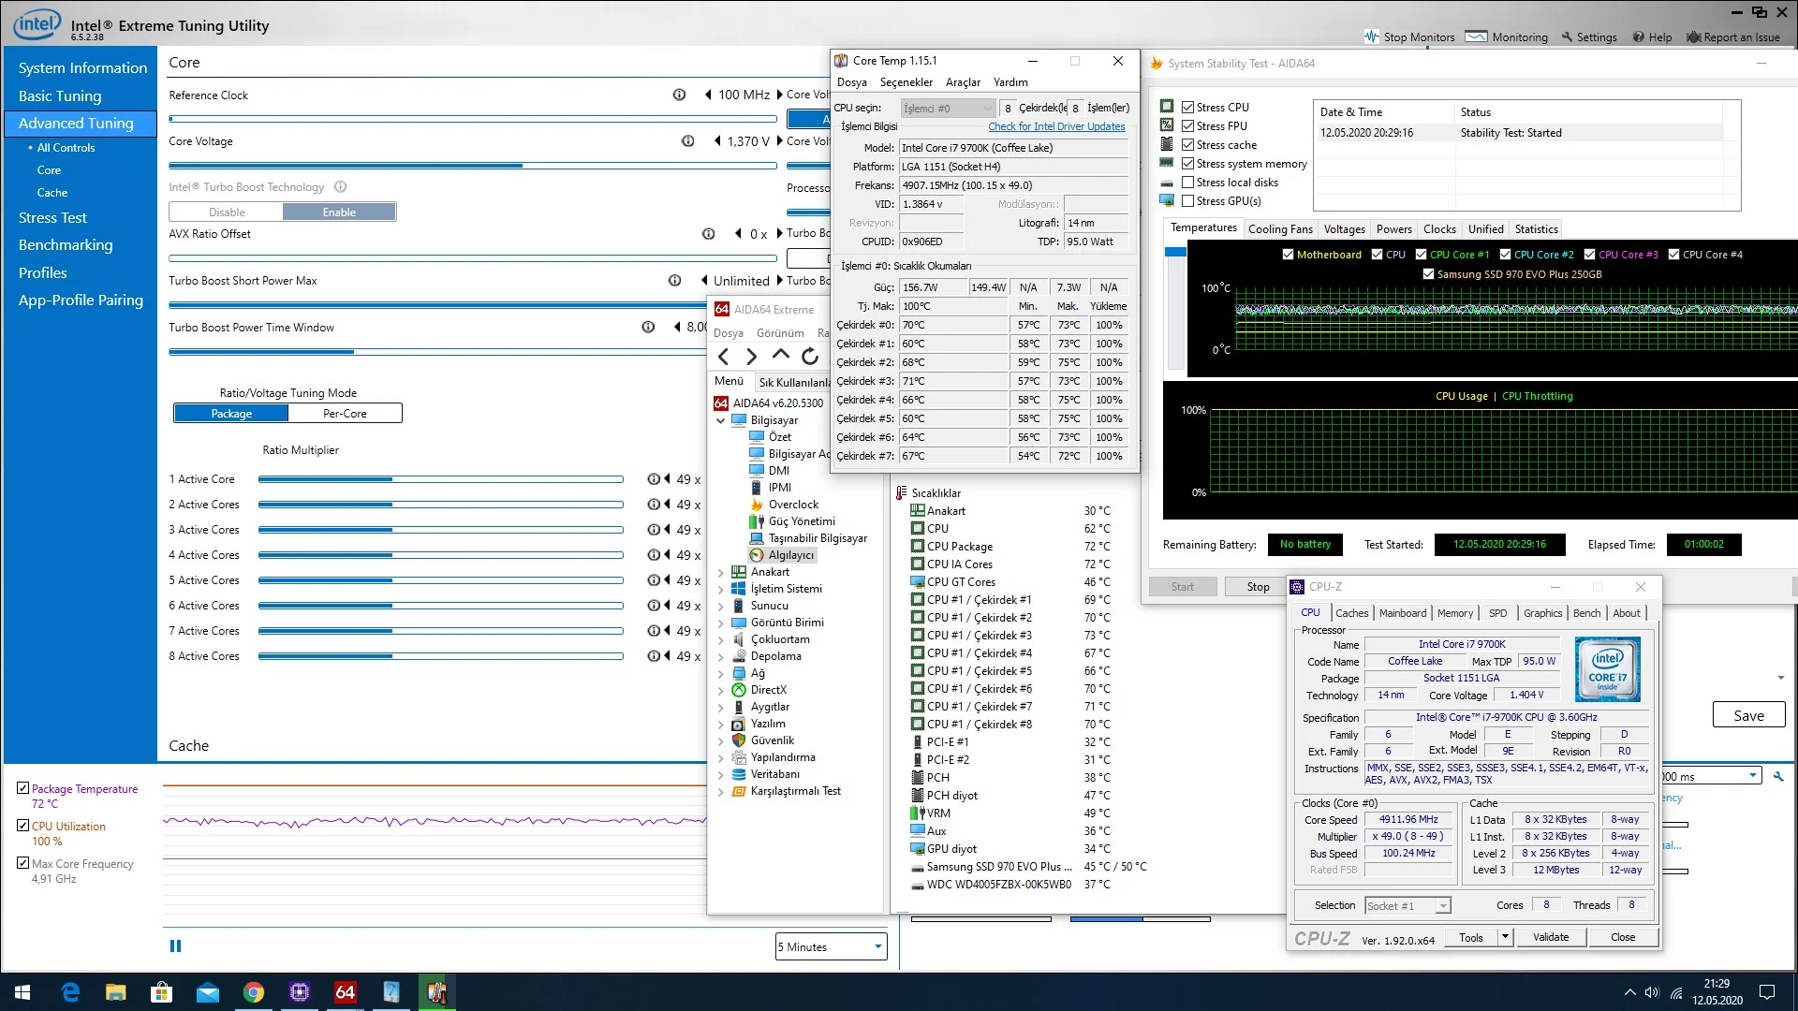Expand the Anakart tree node

pos(720,572)
